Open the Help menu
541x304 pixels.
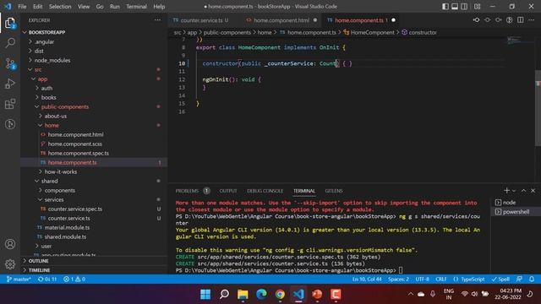(159, 7)
